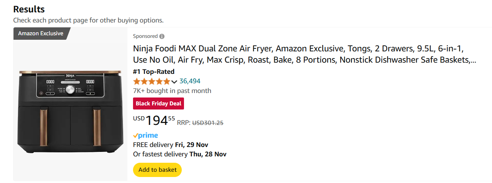This screenshot has width=492, height=183.
Task: Click the five-star rating icons
Action: coord(151,81)
